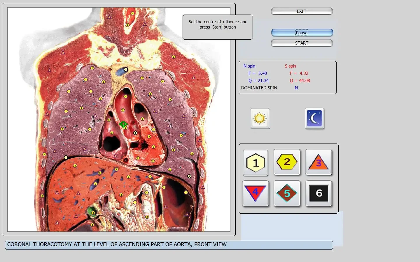Select the brown diamond level 5 icon

click(x=287, y=194)
